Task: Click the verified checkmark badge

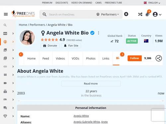Action: pos(92,33)
